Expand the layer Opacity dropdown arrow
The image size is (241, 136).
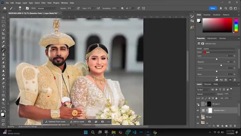231,94
